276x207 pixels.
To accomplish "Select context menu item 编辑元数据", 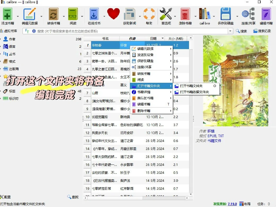I will point(151,49).
